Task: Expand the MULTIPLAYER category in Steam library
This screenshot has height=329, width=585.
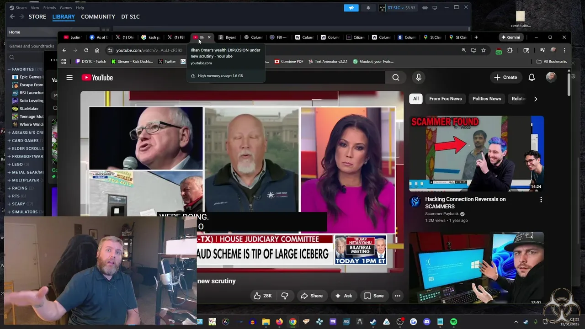Action: [x=9, y=180]
